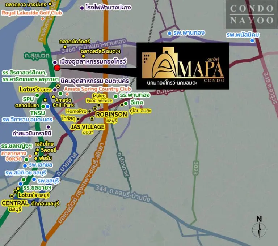Click the yellow dot below ตลาดสวัสดี อมตะฯ
Screen dimensions: 278x246
coord(83,56)
